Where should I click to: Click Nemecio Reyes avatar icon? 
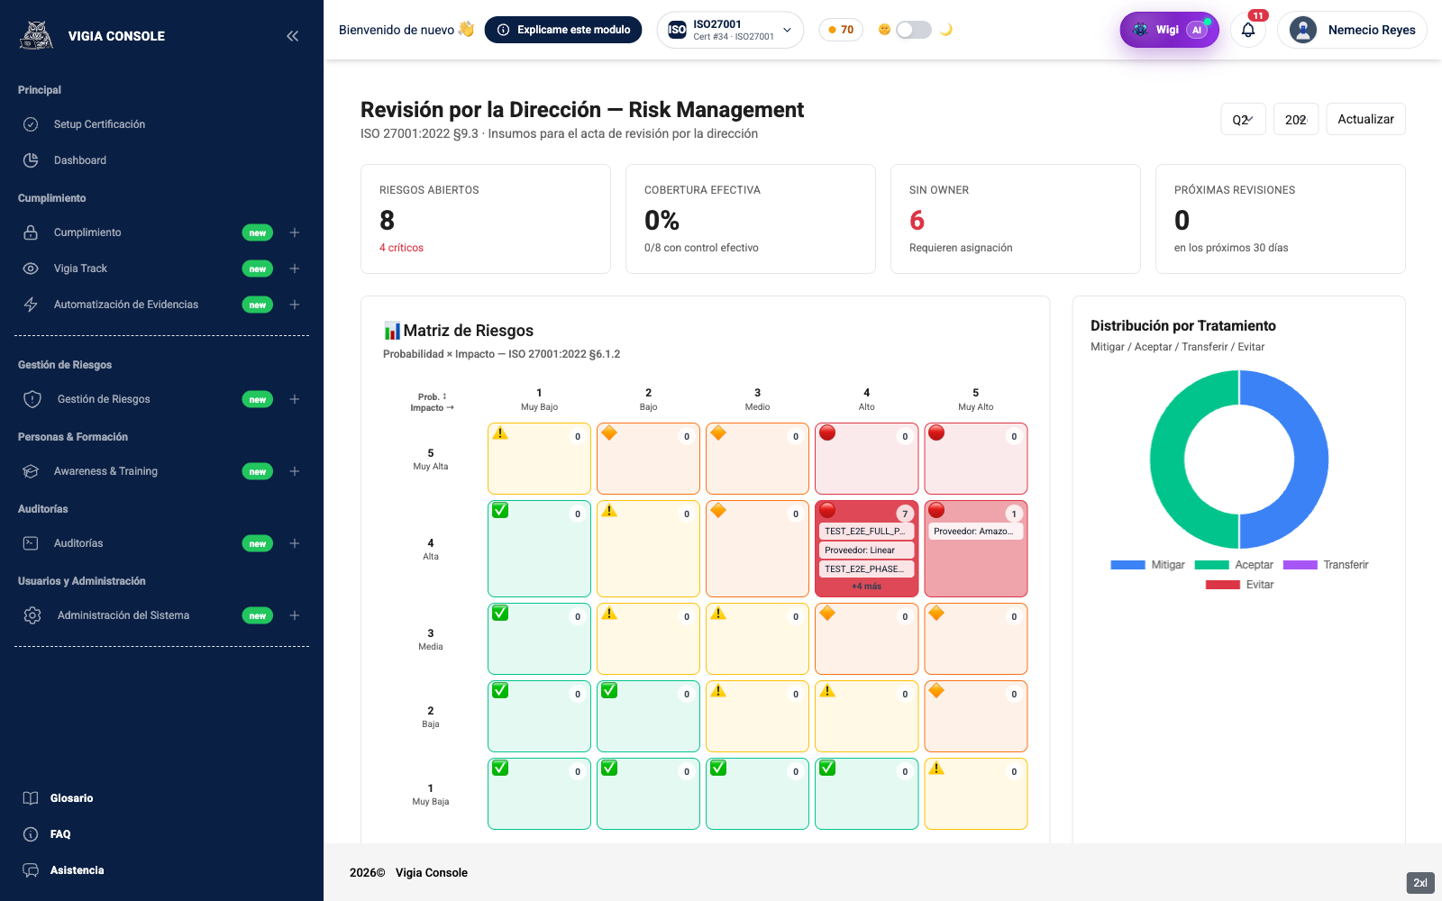[1303, 30]
